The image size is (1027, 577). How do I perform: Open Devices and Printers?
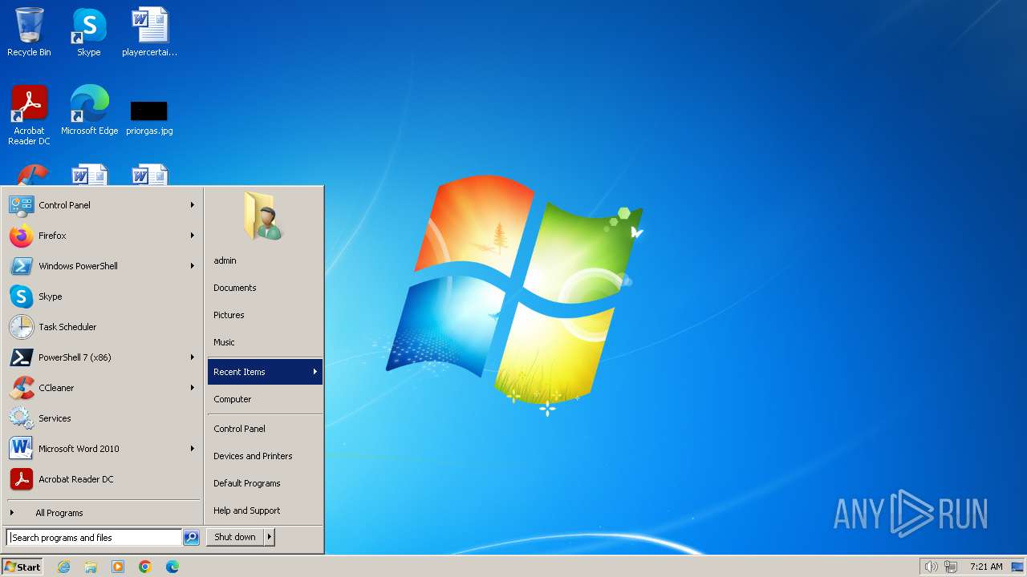(x=265, y=456)
